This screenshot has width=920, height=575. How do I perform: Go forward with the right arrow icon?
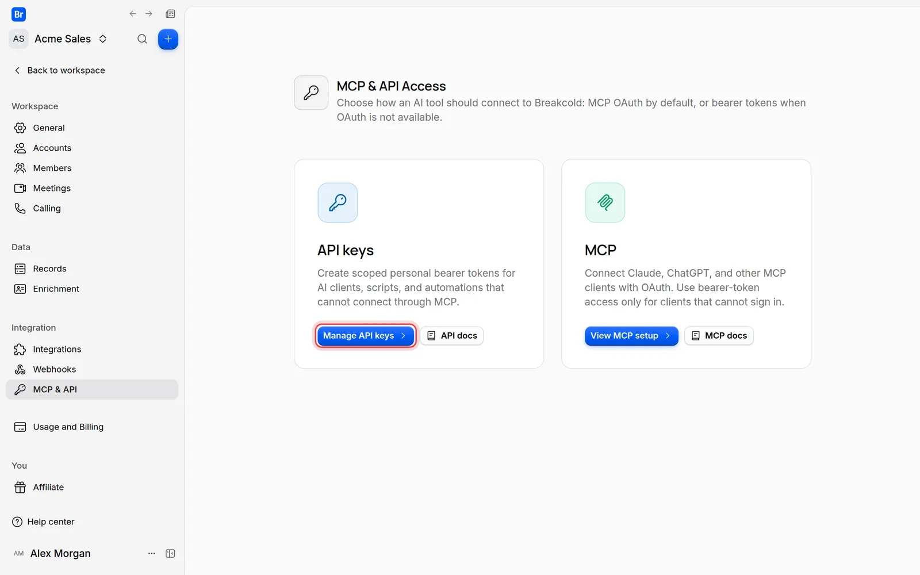[149, 14]
